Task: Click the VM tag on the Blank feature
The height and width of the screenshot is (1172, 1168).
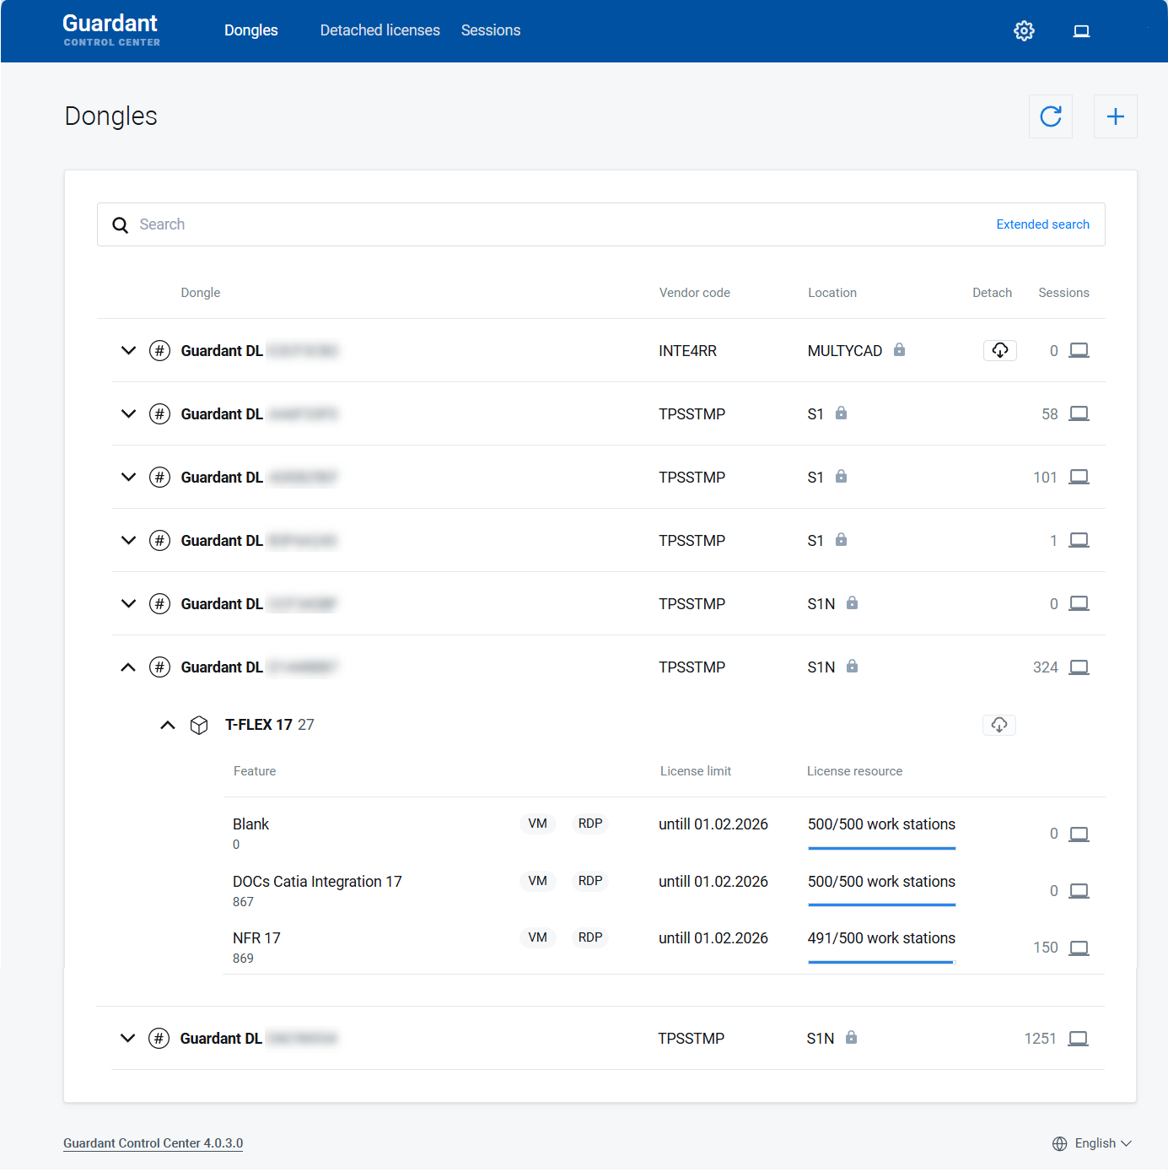Action: (x=538, y=824)
